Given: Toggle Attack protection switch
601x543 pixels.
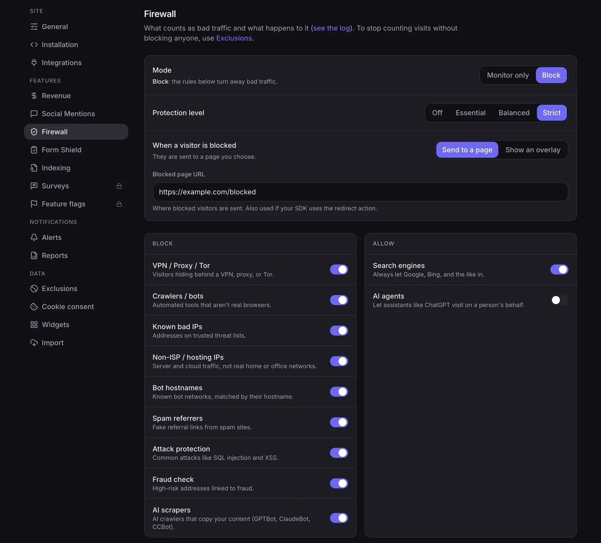Looking at the screenshot, I should tap(339, 453).
